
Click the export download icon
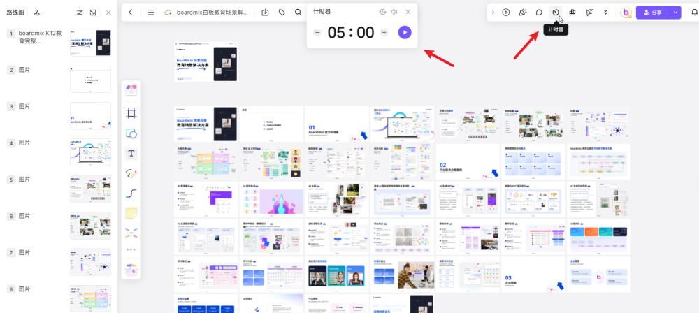point(265,13)
